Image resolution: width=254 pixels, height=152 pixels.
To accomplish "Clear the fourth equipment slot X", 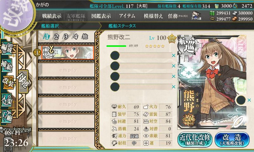I will (174, 87).
